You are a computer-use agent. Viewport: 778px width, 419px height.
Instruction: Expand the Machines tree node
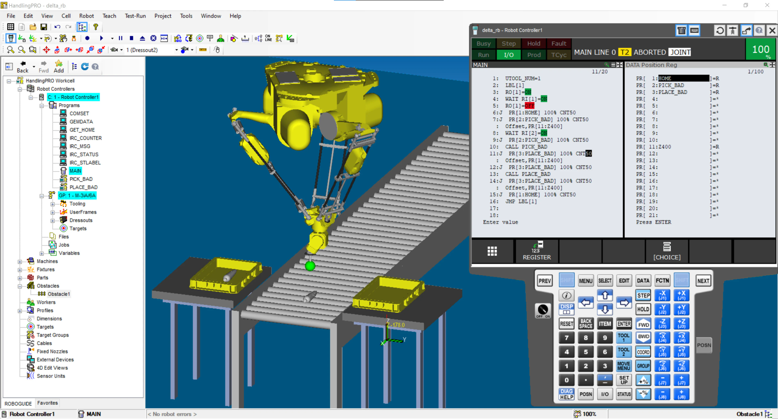(x=20, y=262)
